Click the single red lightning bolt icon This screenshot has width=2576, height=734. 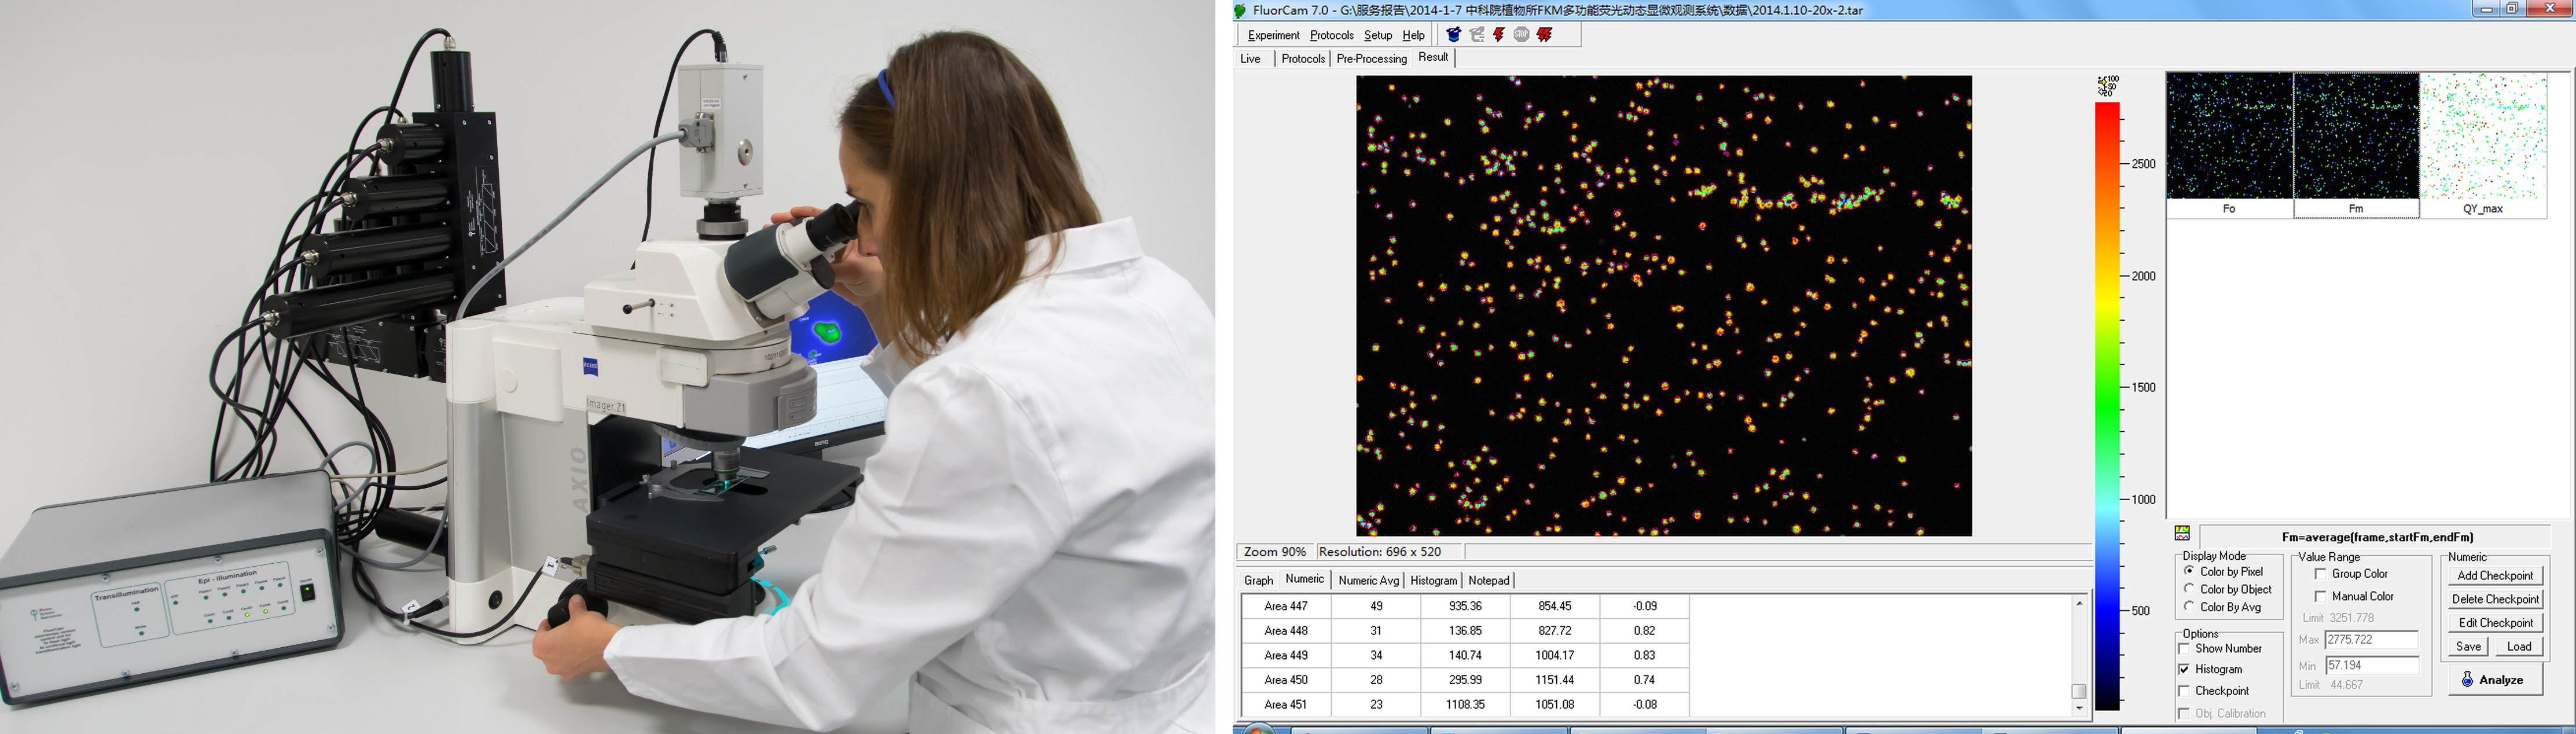pos(1498,35)
